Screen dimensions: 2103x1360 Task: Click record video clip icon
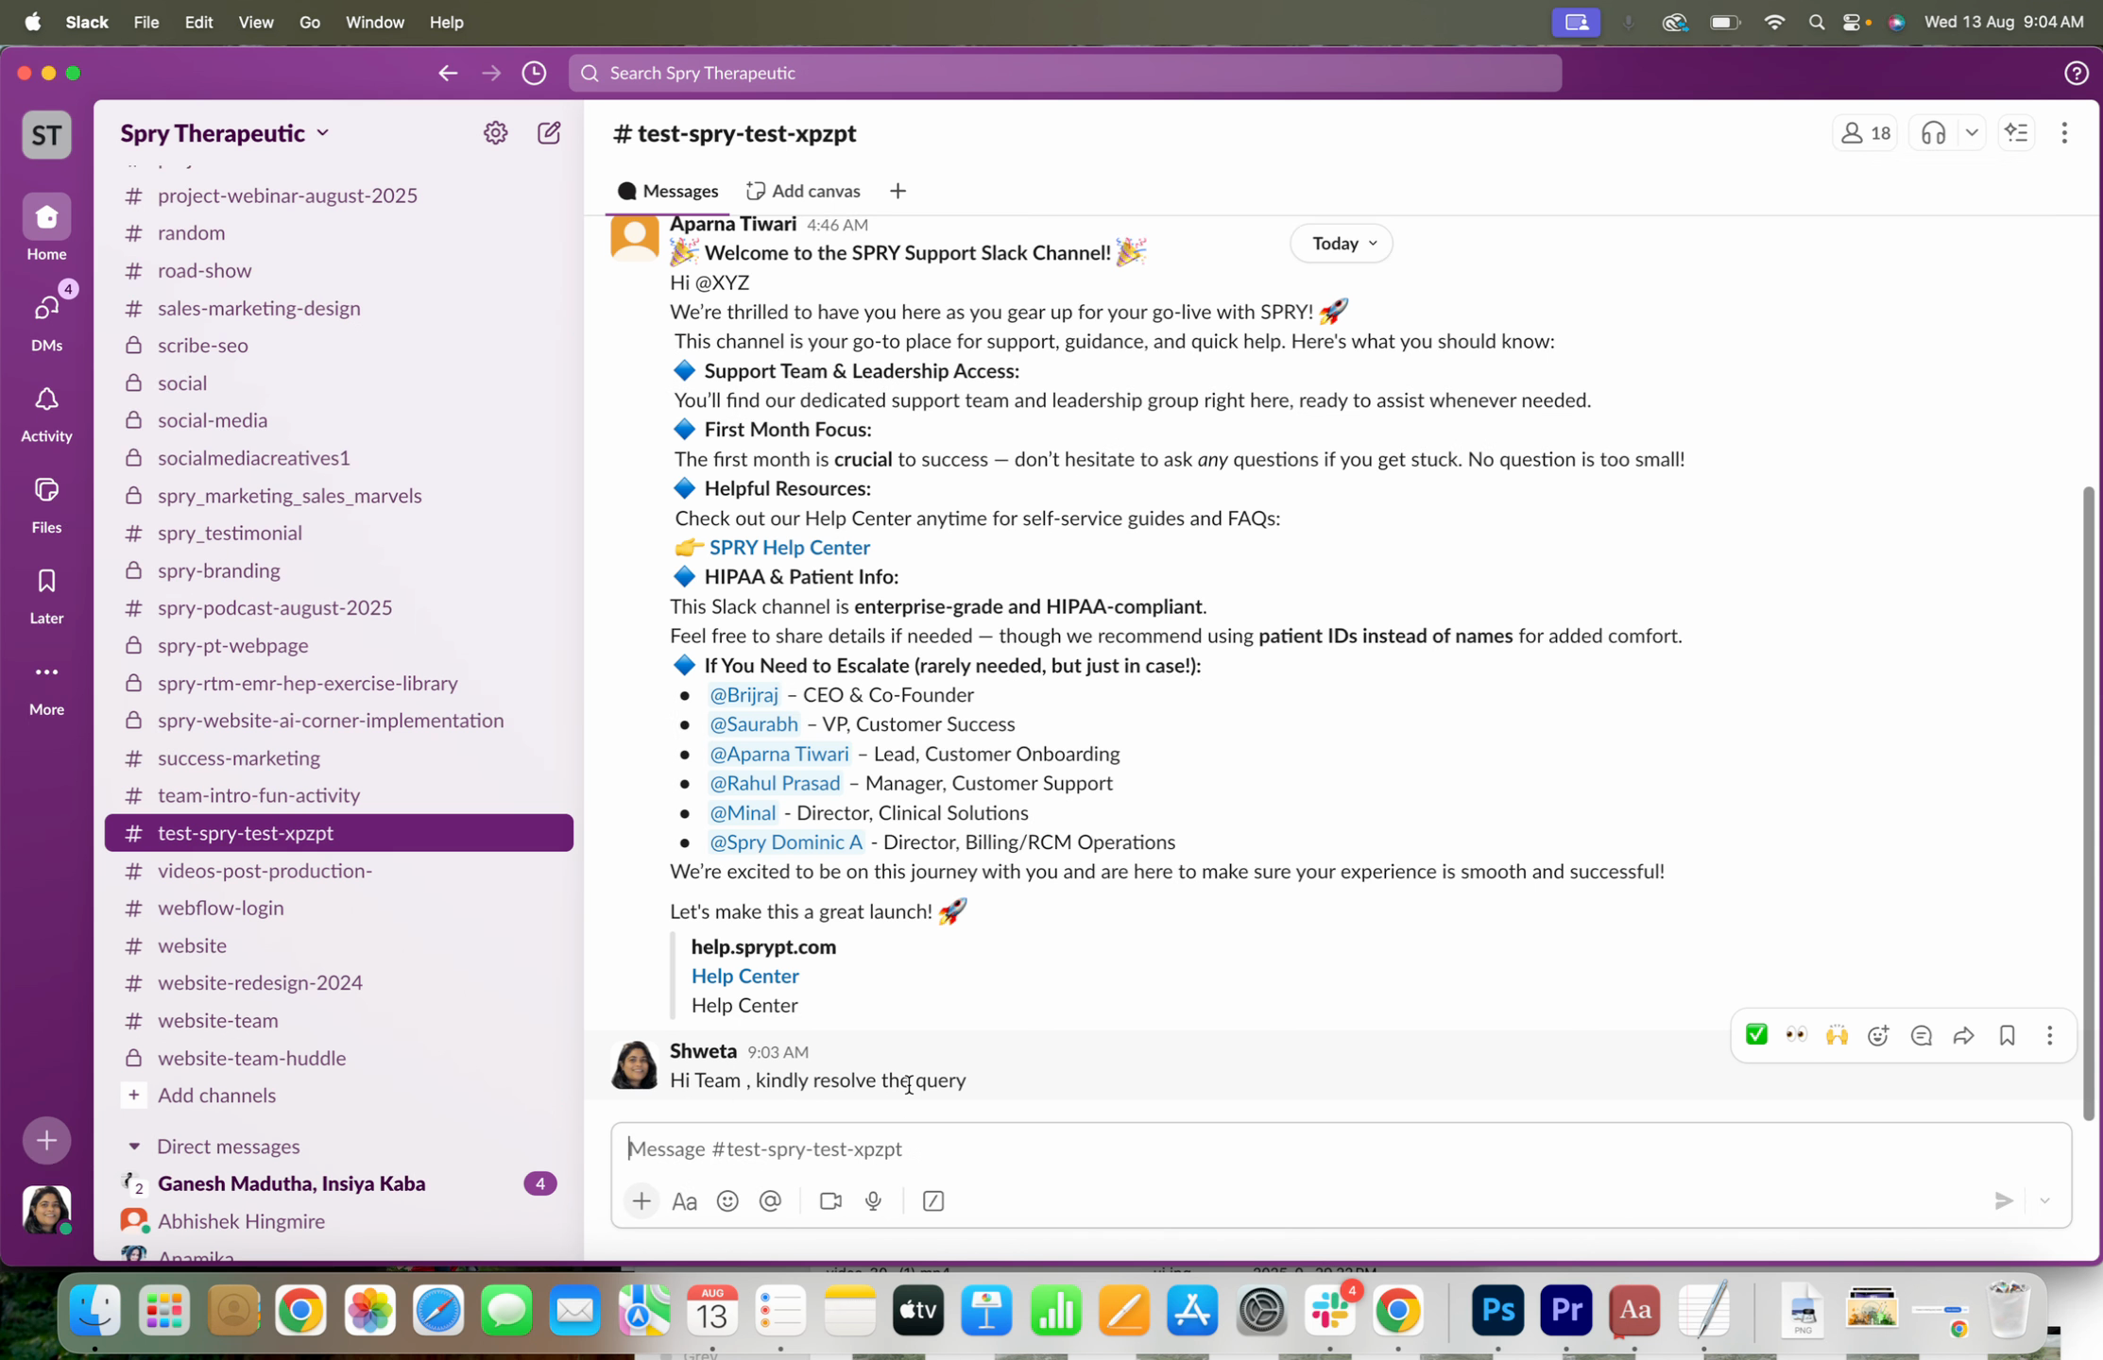click(829, 1201)
